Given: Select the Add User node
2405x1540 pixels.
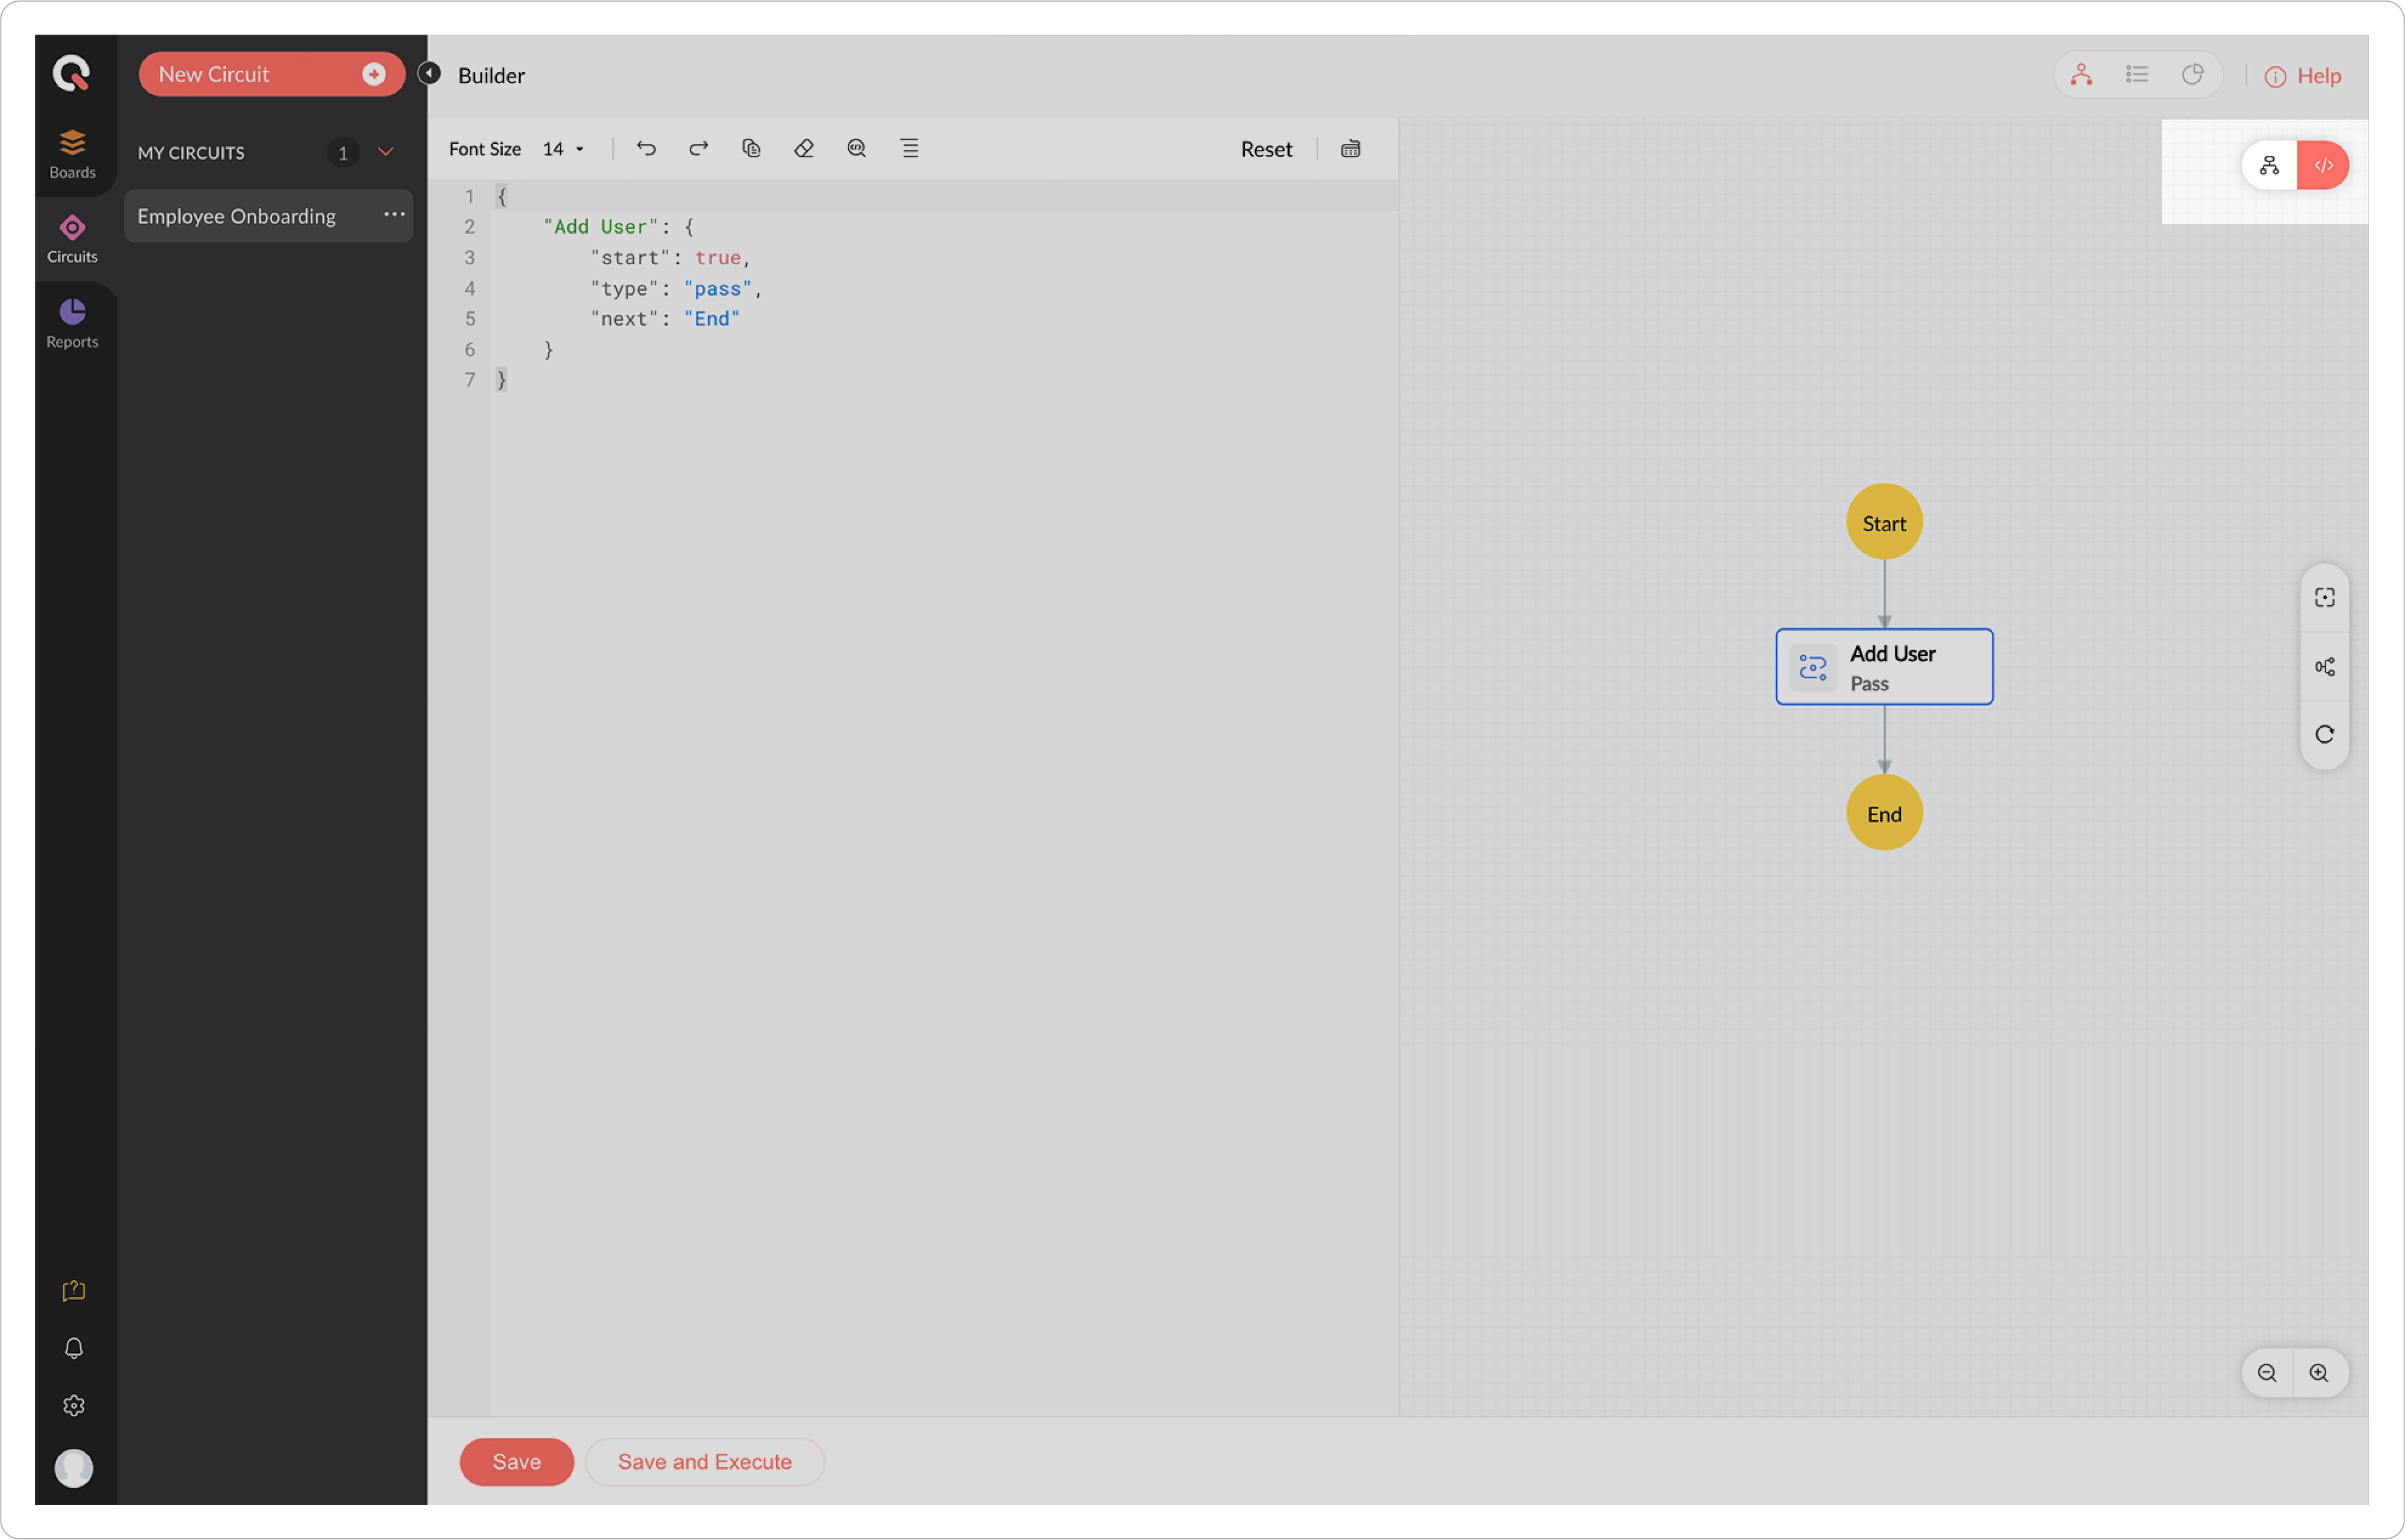Looking at the screenshot, I should [1883, 667].
